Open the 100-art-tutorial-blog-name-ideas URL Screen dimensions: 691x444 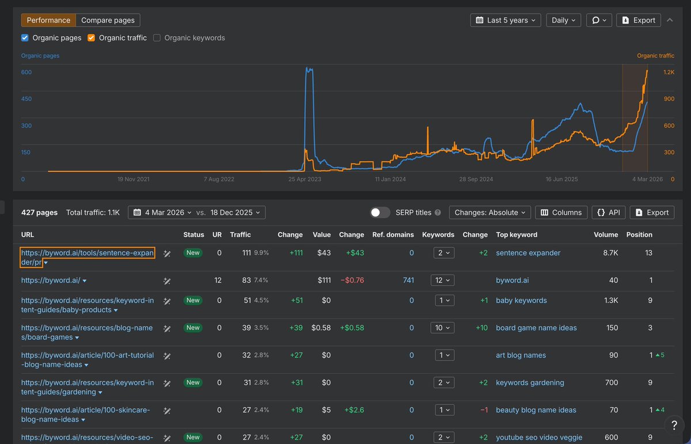(x=88, y=360)
